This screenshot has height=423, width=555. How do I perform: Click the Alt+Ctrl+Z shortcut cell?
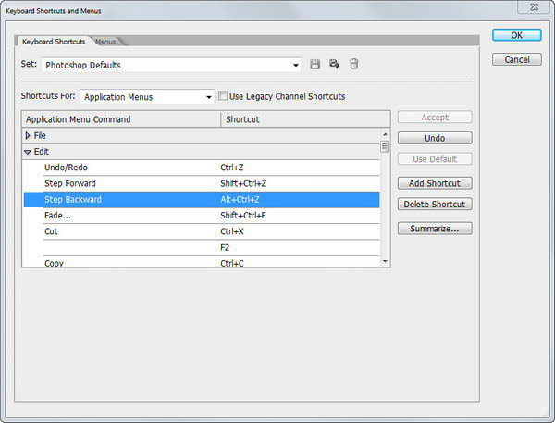pyautogui.click(x=240, y=199)
